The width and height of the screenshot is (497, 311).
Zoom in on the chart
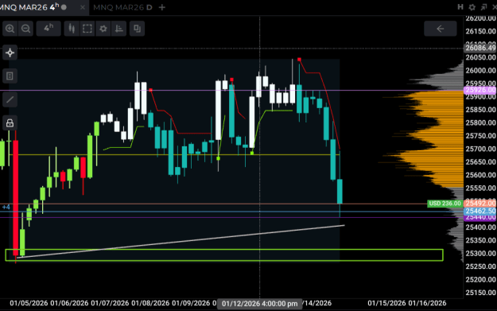[10, 29]
